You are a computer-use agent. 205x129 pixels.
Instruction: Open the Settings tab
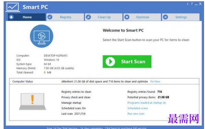click(181, 17)
